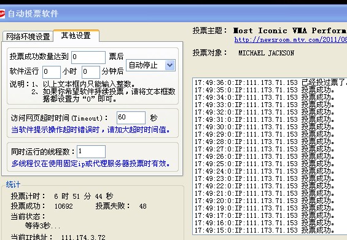The image size is (347, 240).
Task: Select log line at 17:49:32
Action: click(x=265, y=112)
